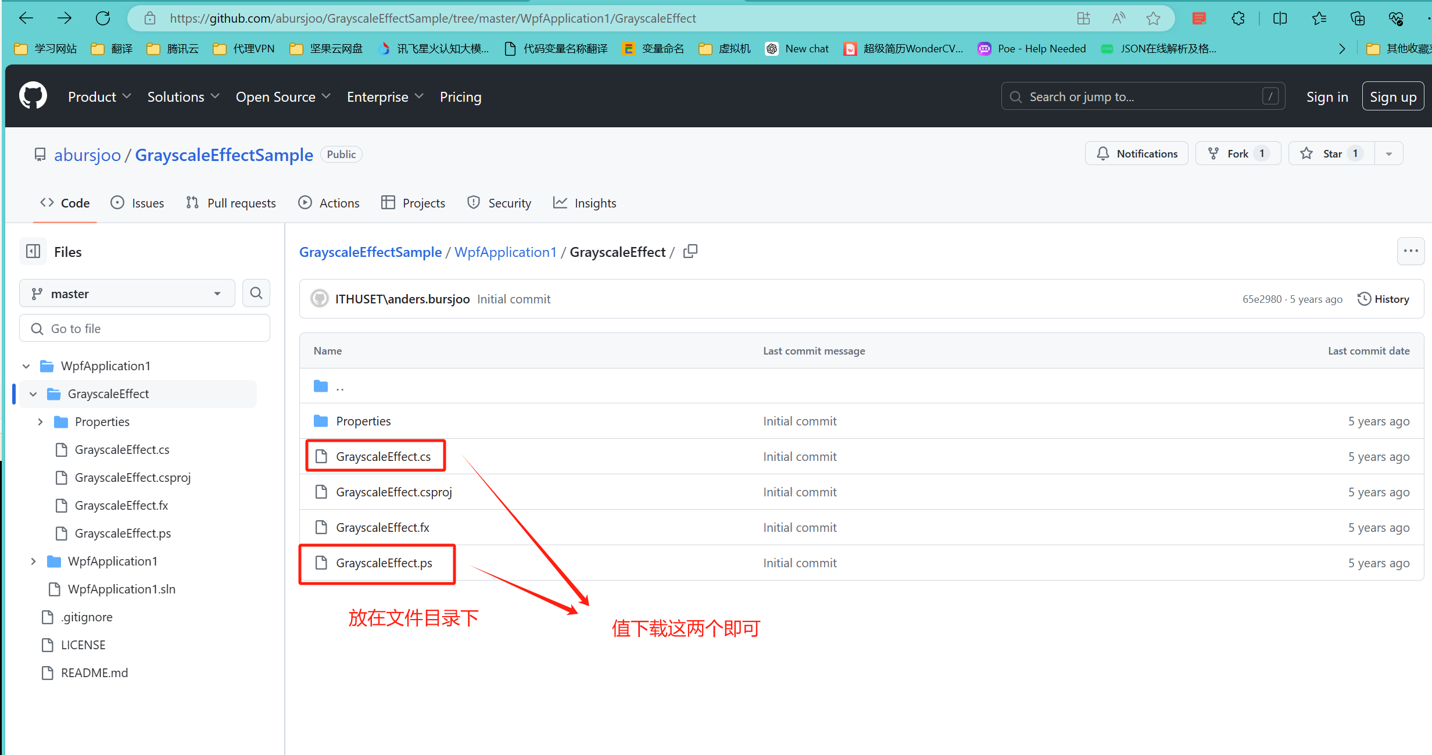1432x755 pixels.
Task: Open the Star lists dropdown arrow
Action: (1389, 154)
